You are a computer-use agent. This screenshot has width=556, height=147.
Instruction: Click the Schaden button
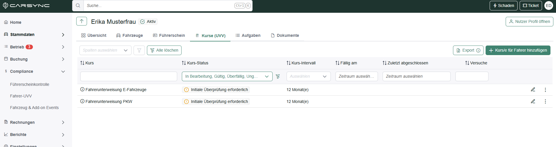click(x=503, y=6)
